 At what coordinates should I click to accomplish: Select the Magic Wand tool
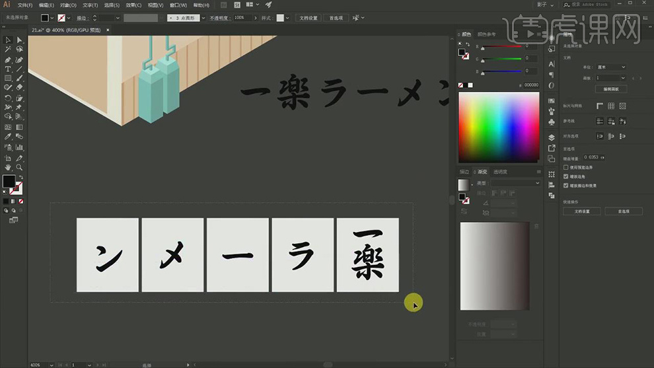(x=8, y=50)
